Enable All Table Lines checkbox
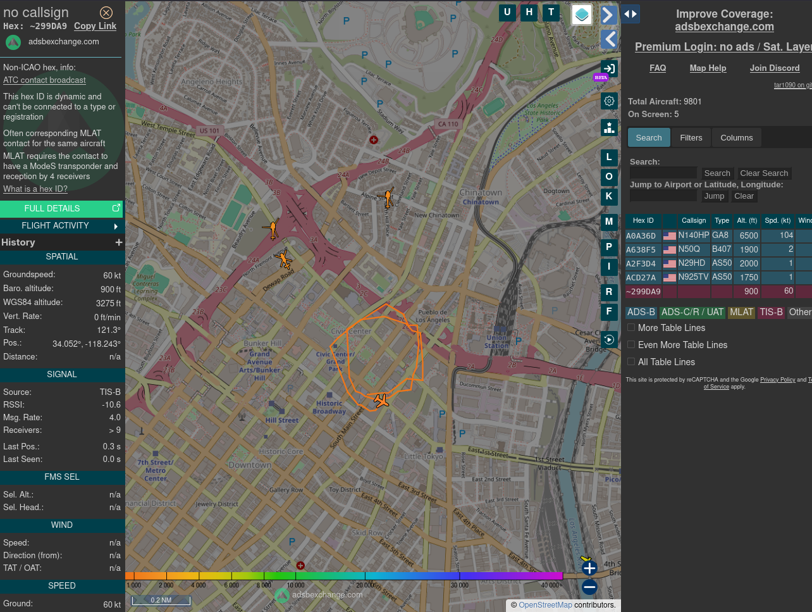812x612 pixels. pos(631,361)
